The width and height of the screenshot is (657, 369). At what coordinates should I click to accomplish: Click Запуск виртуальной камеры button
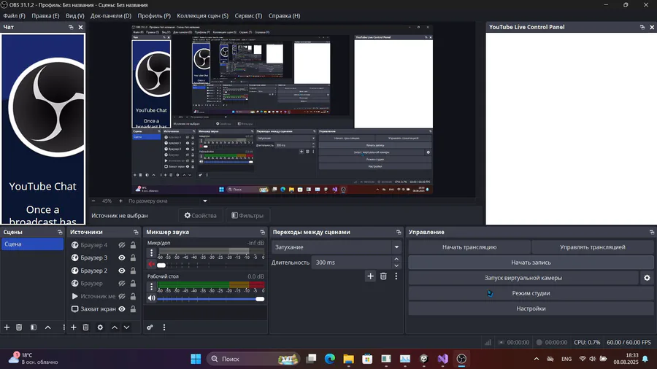523,278
